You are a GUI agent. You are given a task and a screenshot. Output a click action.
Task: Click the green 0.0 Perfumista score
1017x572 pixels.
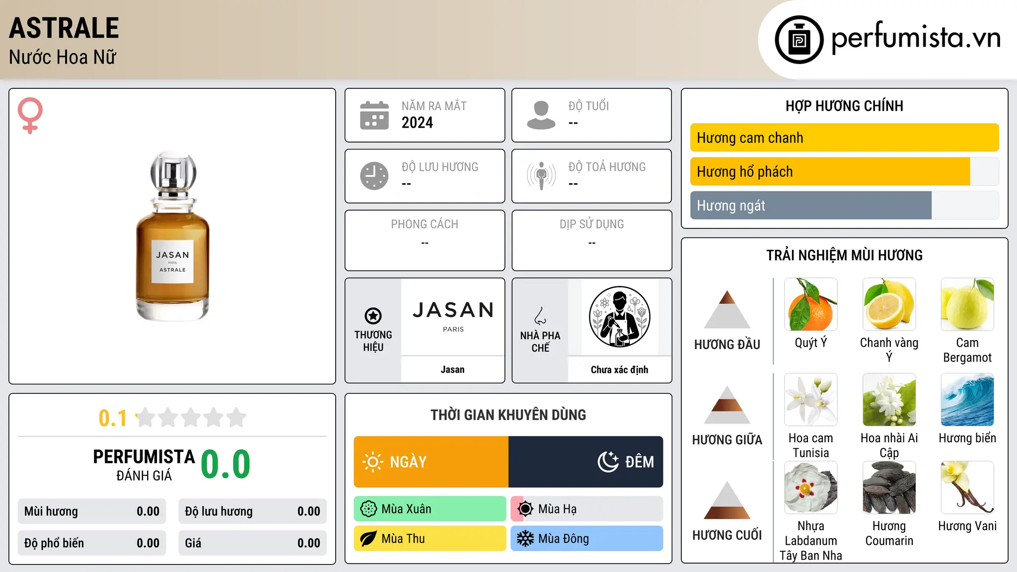tap(225, 464)
